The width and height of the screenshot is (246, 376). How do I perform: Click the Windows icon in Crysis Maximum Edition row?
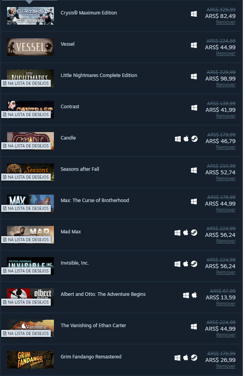pos(194,14)
